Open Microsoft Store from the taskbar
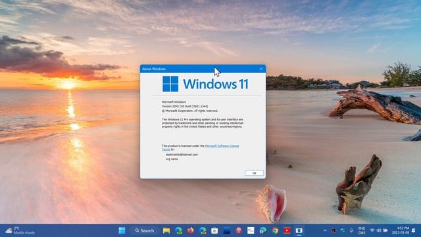This screenshot has width=421, height=237. (x=214, y=230)
